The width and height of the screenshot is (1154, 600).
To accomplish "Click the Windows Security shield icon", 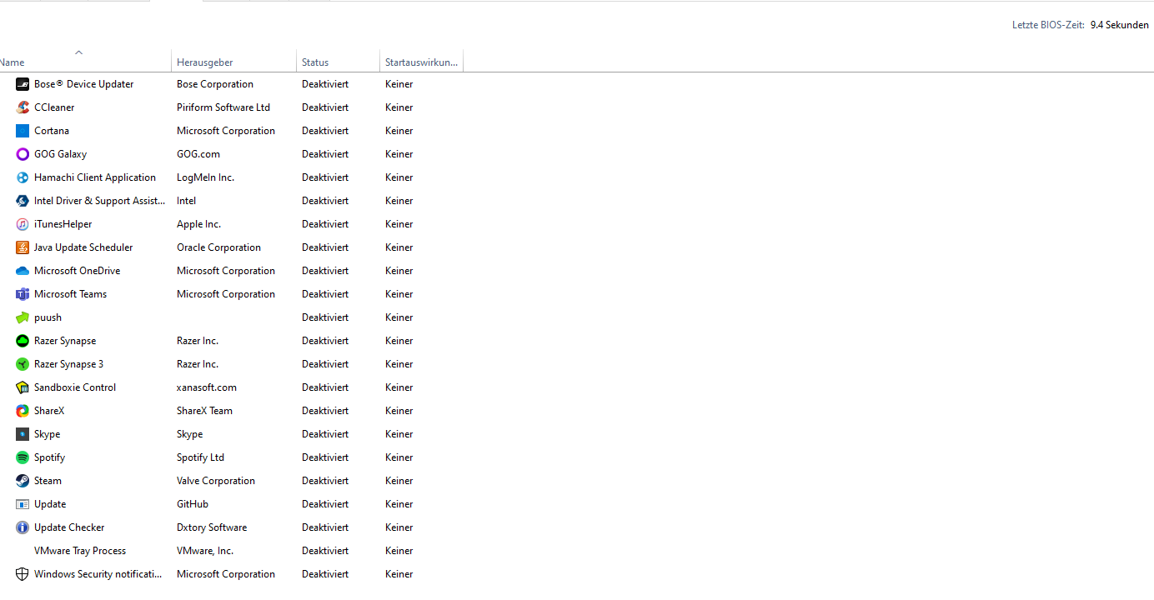I will [23, 574].
